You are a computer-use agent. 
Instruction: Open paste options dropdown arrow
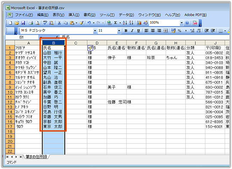click(76, 23)
